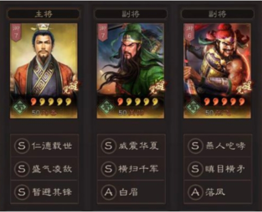Screen dimensions: 262x212
Task: Click the 横扫千军 skill entry
Action: pos(131,169)
